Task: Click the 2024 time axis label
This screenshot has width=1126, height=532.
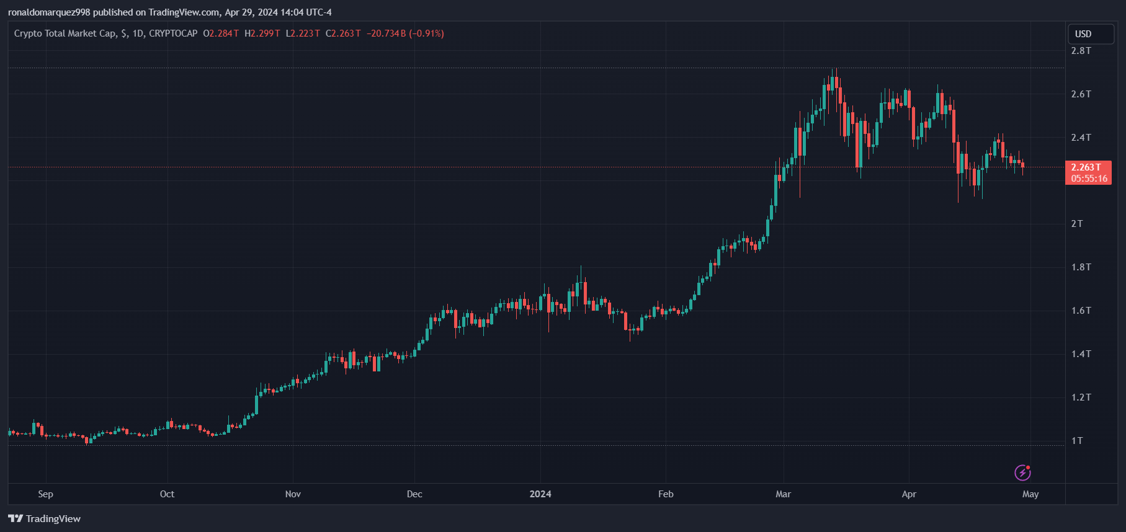Action: point(540,494)
